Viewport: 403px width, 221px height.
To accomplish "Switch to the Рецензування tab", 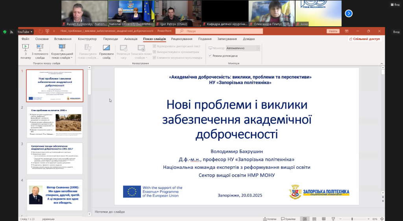I will tap(182, 39).
